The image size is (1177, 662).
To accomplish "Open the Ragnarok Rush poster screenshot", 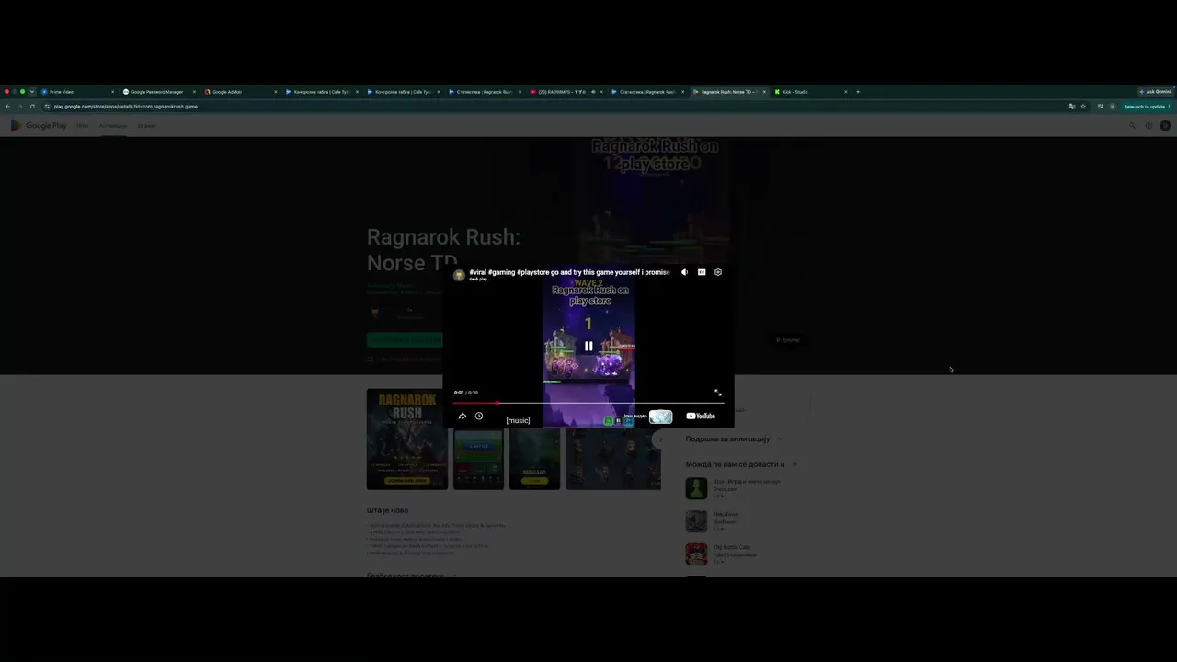I will 407,439.
